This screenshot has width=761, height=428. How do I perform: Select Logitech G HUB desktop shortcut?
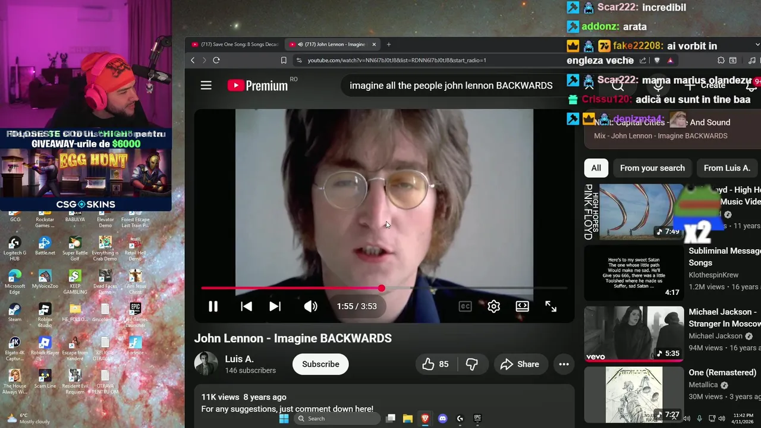[14, 249]
